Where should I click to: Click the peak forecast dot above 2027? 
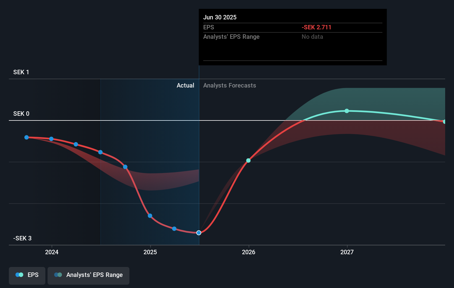pos(346,111)
